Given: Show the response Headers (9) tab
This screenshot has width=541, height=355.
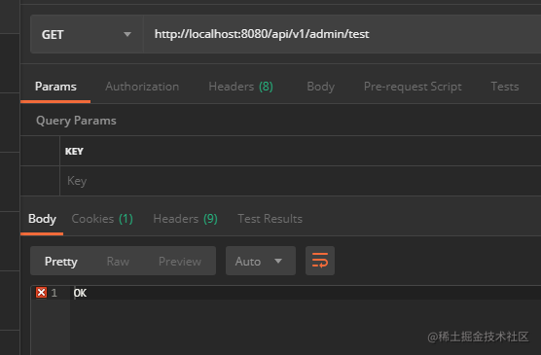Looking at the screenshot, I should tap(185, 219).
